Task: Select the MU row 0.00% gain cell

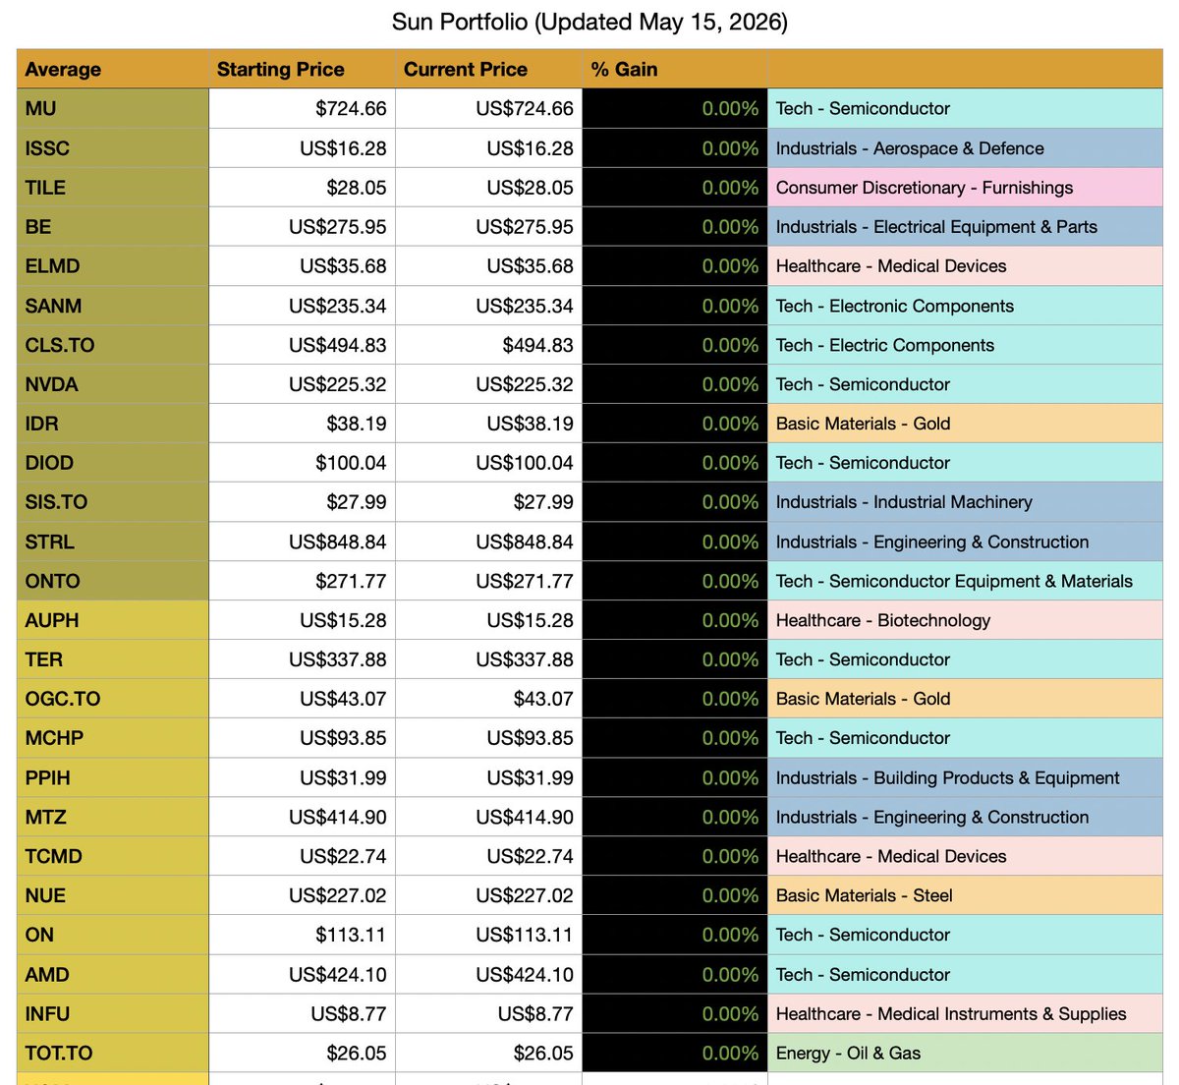Action: pos(675,108)
